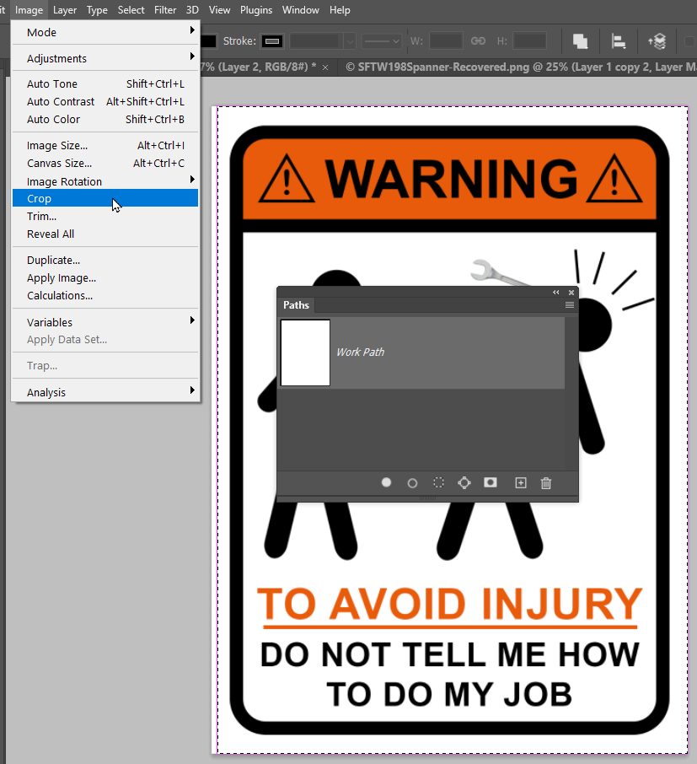697x764 pixels.
Task: Open the Paths panel flyout menu
Action: [569, 305]
